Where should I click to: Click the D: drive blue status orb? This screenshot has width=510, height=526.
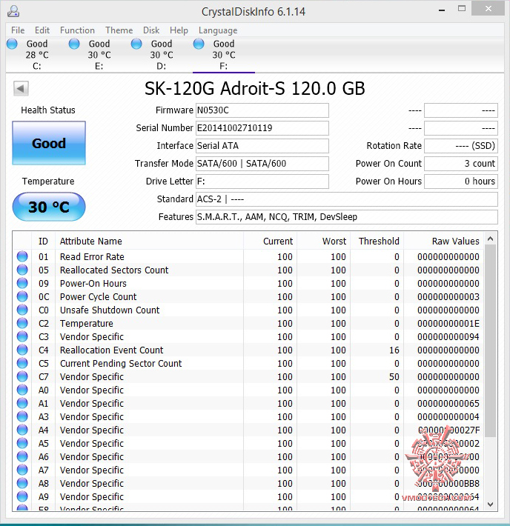pos(136,44)
